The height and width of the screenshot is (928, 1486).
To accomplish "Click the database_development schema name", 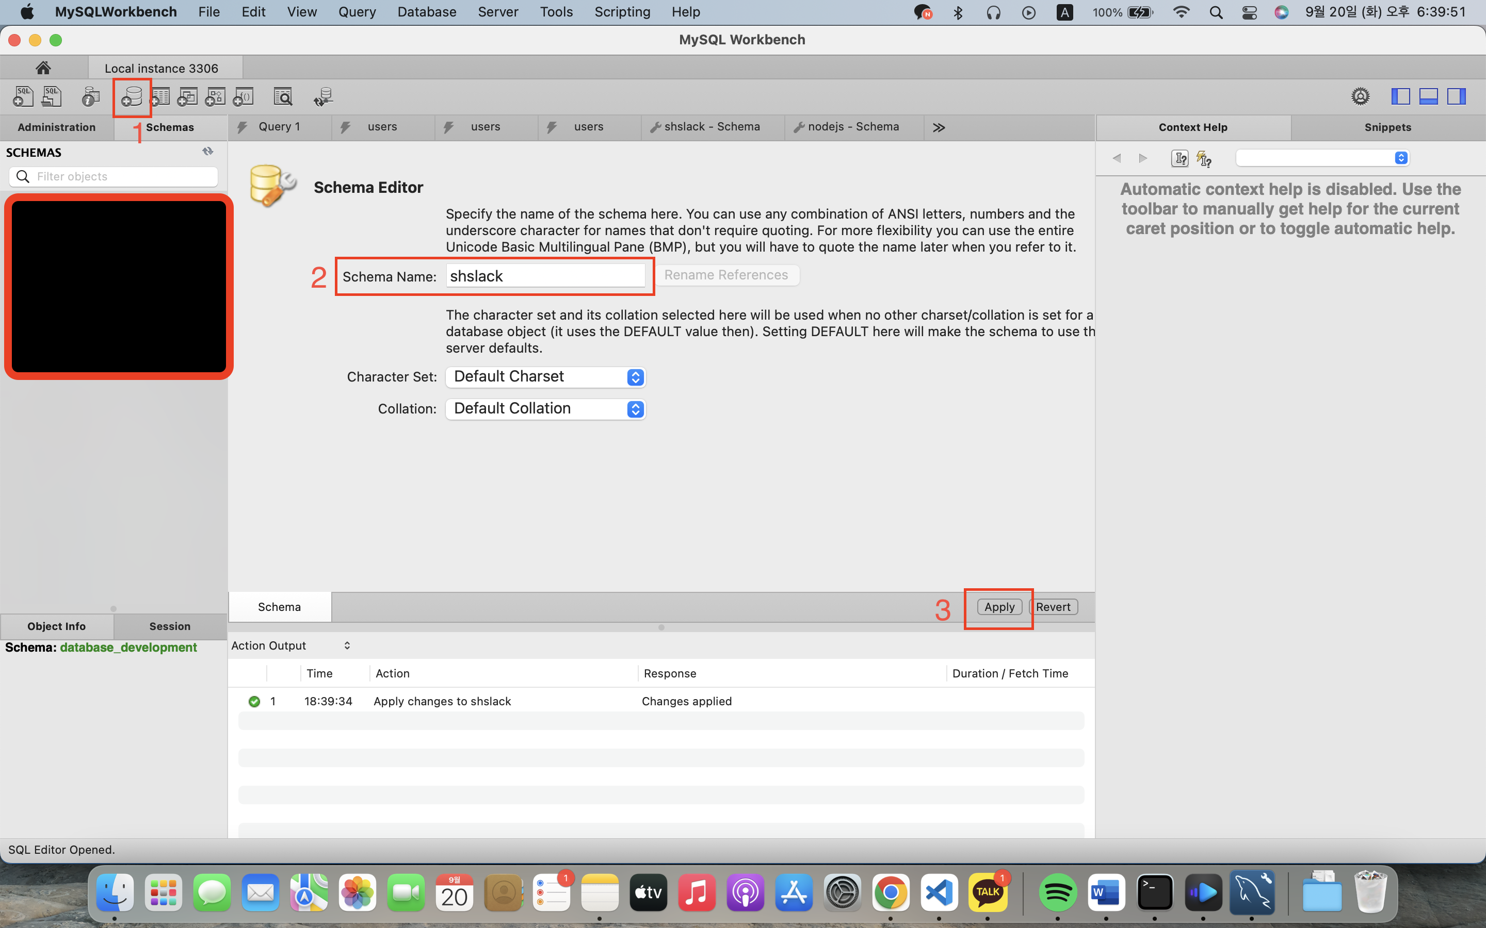I will pyautogui.click(x=128, y=647).
